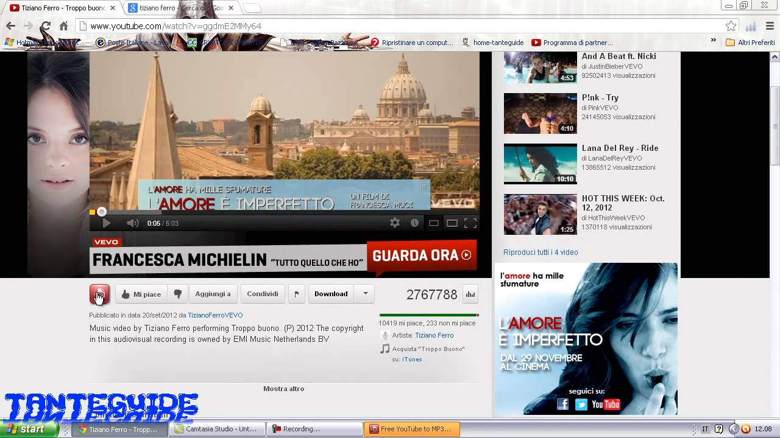The height and width of the screenshot is (438, 780).
Task: Close the Tiziano Ferro YouTube tab
Action: (x=112, y=8)
